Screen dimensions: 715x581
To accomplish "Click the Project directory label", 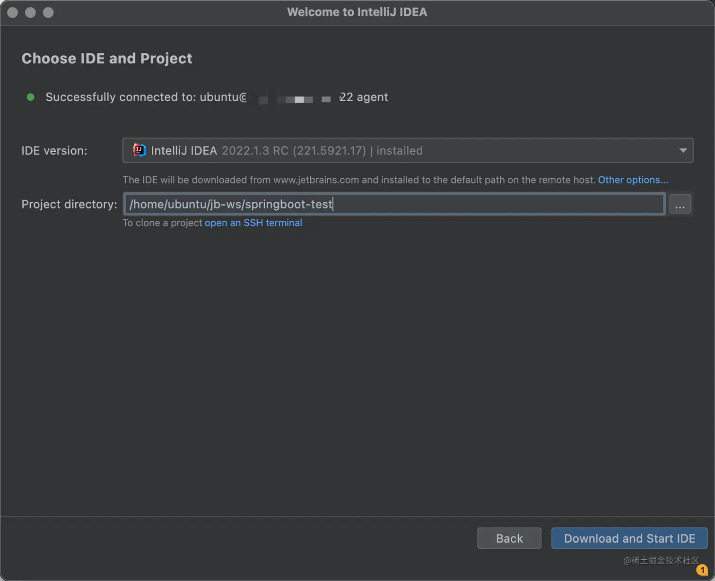I will point(69,204).
